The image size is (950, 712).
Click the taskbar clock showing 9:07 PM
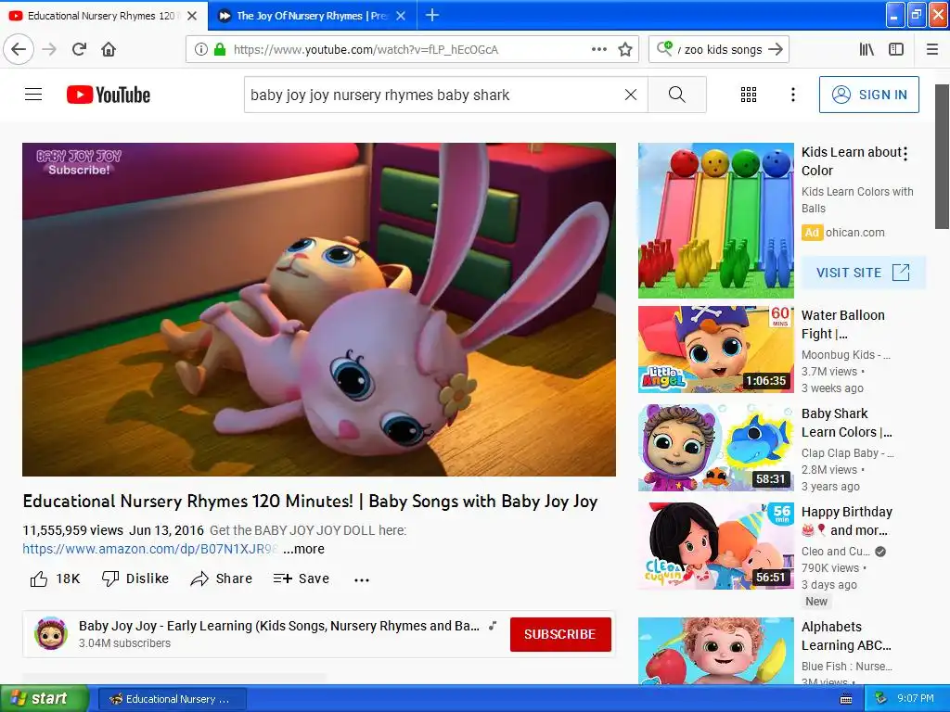pyautogui.click(x=915, y=698)
